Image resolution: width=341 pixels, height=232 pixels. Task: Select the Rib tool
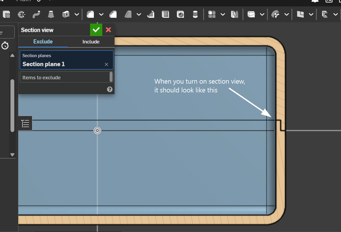tap(151, 14)
